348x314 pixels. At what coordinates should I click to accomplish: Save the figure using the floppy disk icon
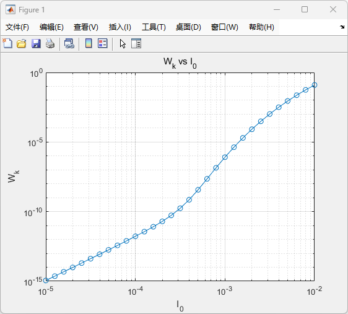click(x=36, y=43)
